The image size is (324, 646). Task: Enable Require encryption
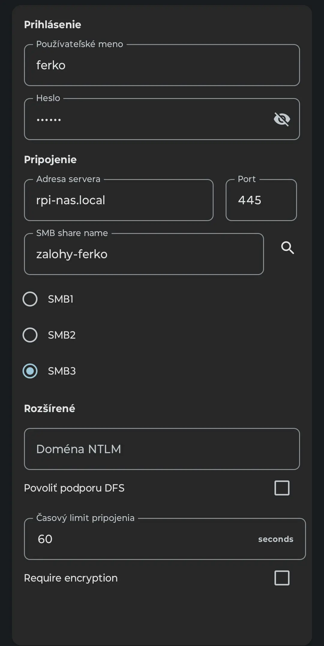pos(281,578)
